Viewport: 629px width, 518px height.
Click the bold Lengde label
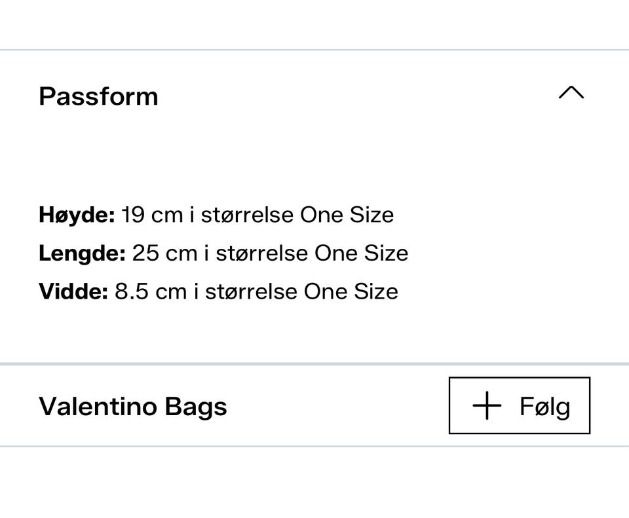click(82, 253)
